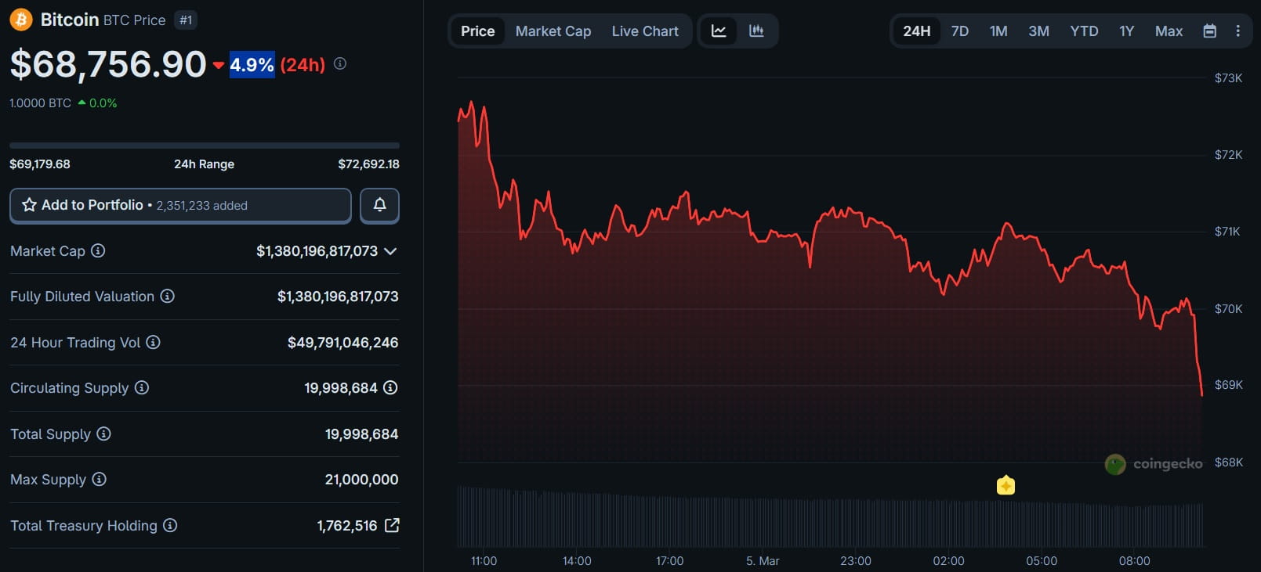Select the 24H time range
The image size is (1261, 572).
[x=916, y=31]
